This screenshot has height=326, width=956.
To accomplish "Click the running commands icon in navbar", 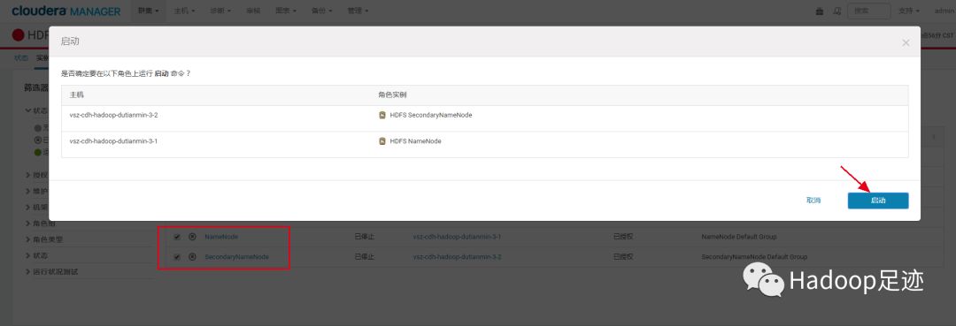I will point(837,11).
